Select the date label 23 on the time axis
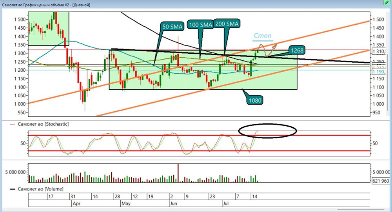The height and width of the screenshot is (212, 392). [x=212, y=196]
